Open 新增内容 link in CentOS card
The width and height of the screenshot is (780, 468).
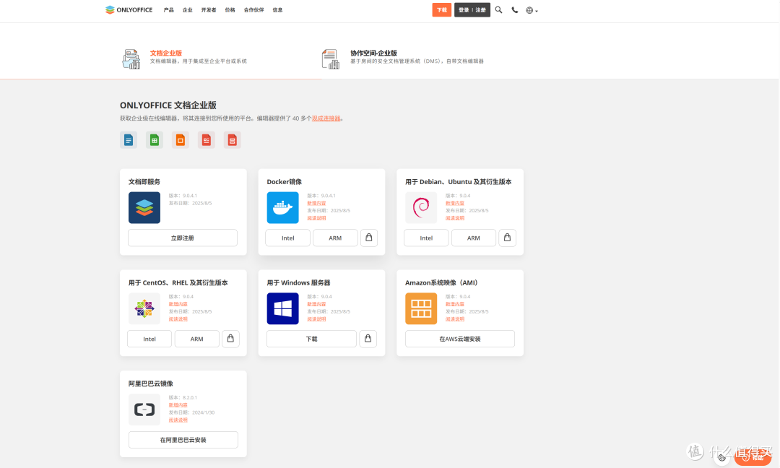tap(178, 304)
